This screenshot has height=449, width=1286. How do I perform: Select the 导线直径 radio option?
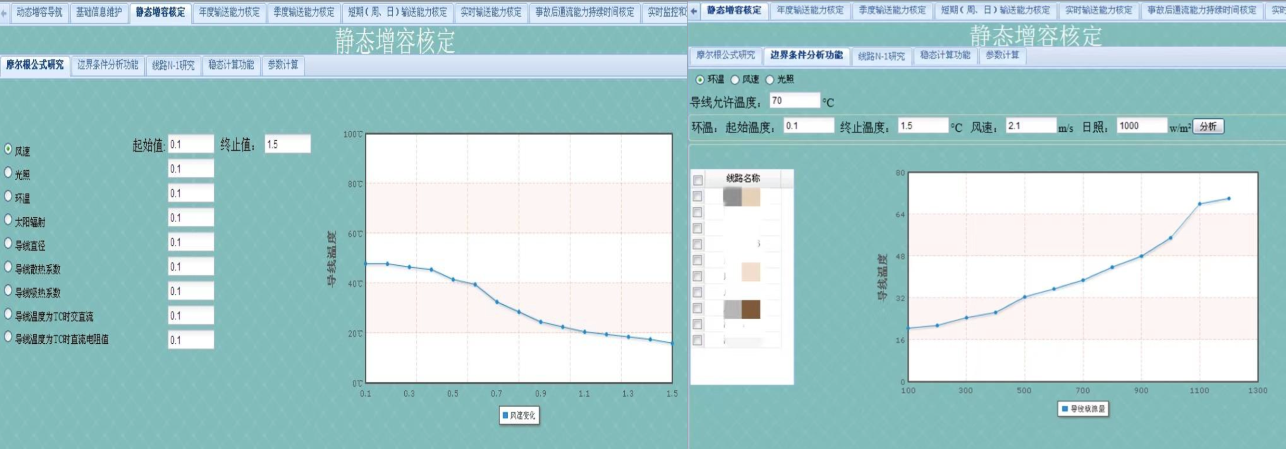pos(8,243)
